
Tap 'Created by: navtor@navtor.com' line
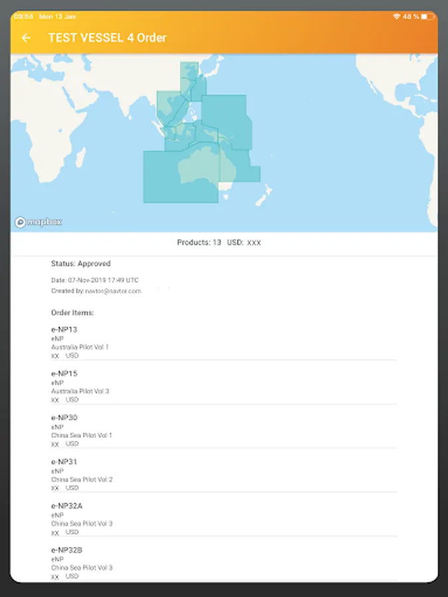click(96, 291)
